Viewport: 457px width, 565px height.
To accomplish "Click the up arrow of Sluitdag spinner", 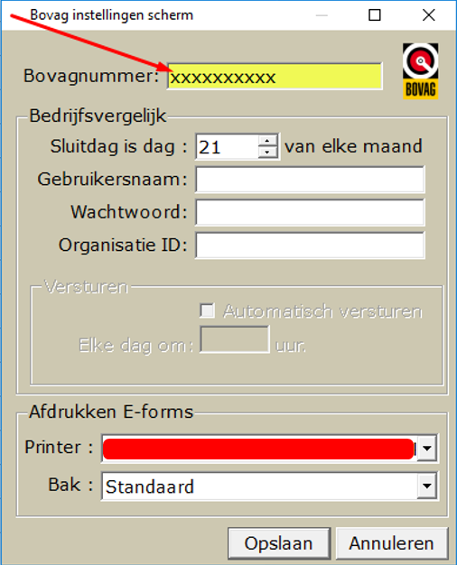I will 267,141.
